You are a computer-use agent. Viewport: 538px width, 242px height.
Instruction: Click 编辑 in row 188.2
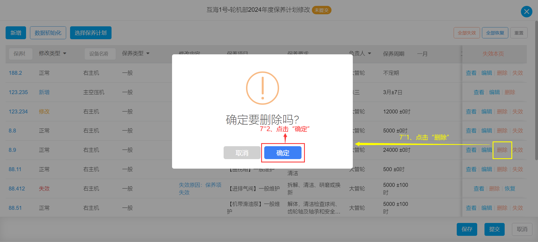(x=487, y=73)
